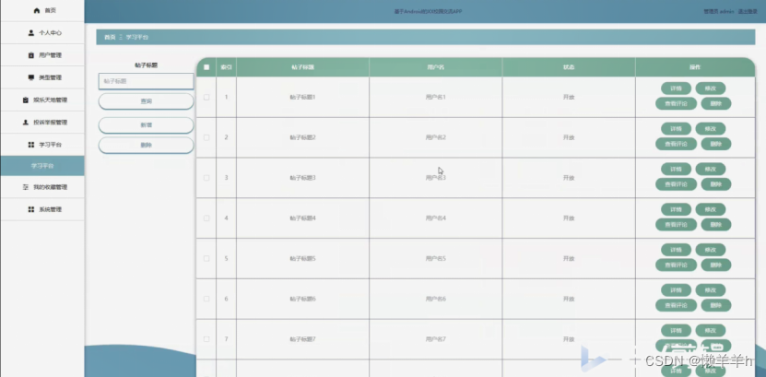Click the 帖子标题 column header
Viewport: 766px width, 377px height.
302,67
